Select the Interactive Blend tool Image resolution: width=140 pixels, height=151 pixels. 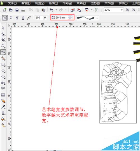click(x=3, y=101)
